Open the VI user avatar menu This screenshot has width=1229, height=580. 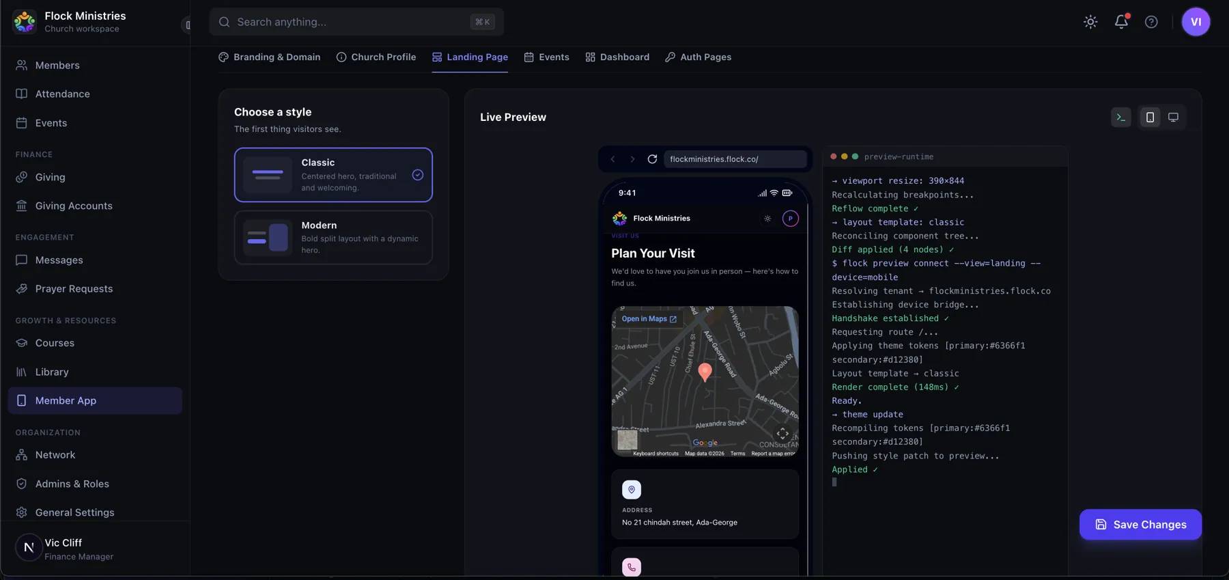tap(1196, 22)
